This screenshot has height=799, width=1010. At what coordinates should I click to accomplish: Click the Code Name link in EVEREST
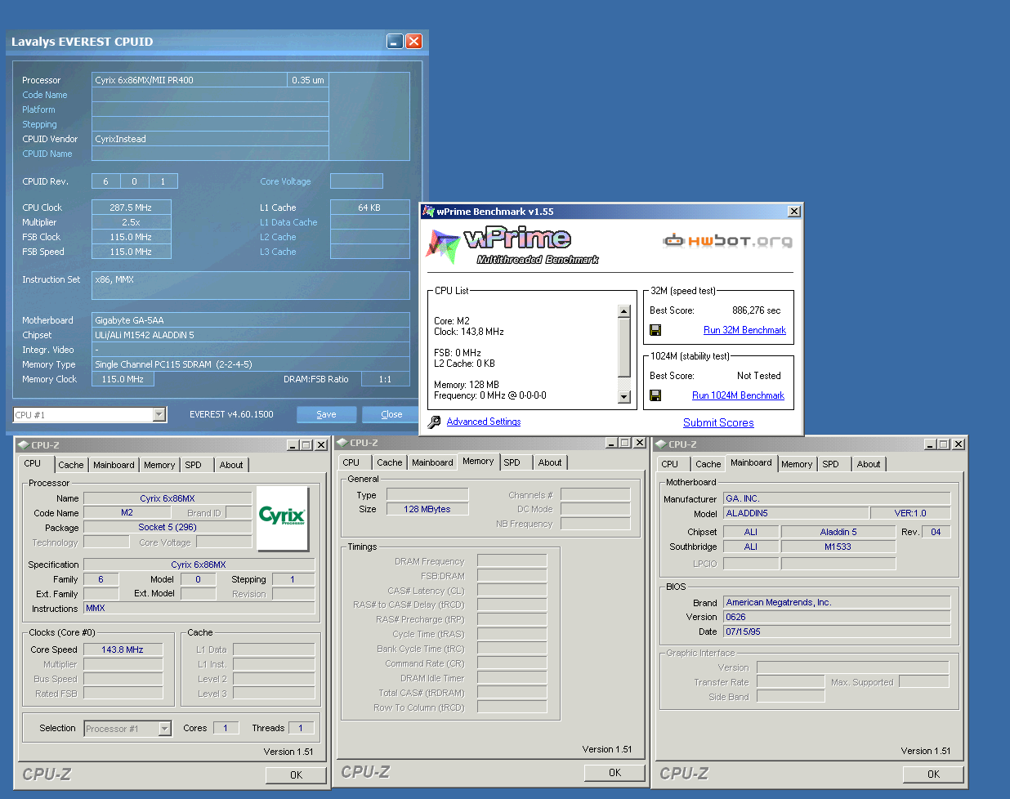click(45, 95)
